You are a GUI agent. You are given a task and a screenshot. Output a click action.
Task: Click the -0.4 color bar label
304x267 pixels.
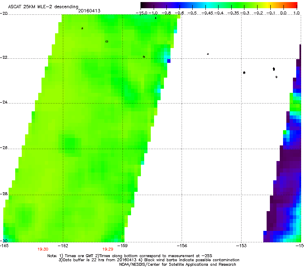tap(219, 13)
